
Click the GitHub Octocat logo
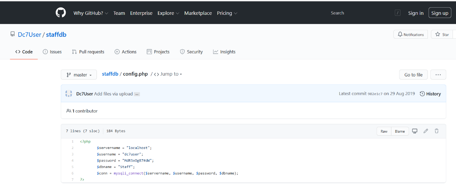click(x=61, y=13)
